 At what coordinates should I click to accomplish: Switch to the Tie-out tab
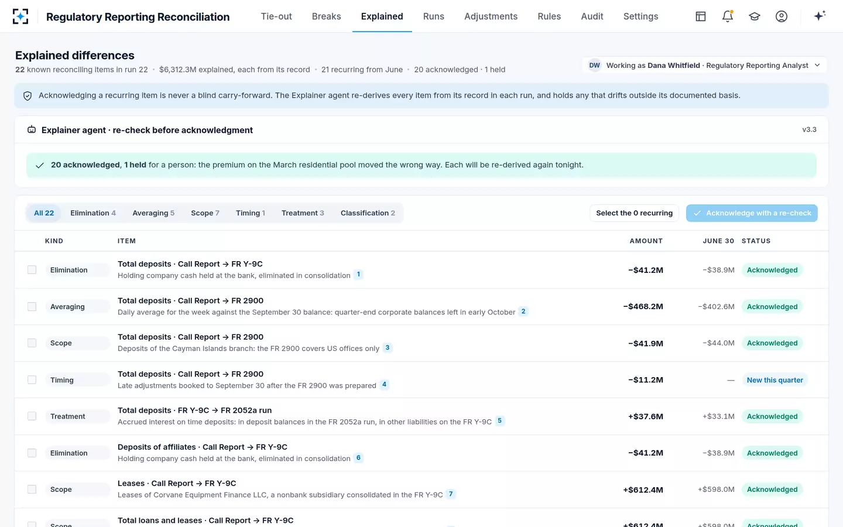276,16
